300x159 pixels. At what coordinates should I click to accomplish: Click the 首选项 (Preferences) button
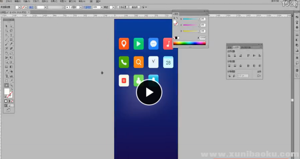135,7
